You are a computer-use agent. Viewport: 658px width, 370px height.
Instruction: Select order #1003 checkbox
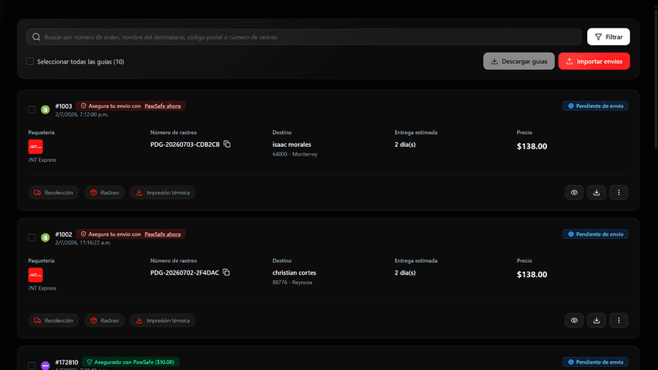pos(32,110)
